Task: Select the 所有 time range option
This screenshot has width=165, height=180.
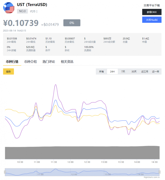Action: click(x=101, y=72)
